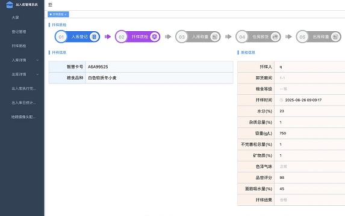Click the 容重(g/L) field with 750

pyautogui.click(x=309, y=133)
